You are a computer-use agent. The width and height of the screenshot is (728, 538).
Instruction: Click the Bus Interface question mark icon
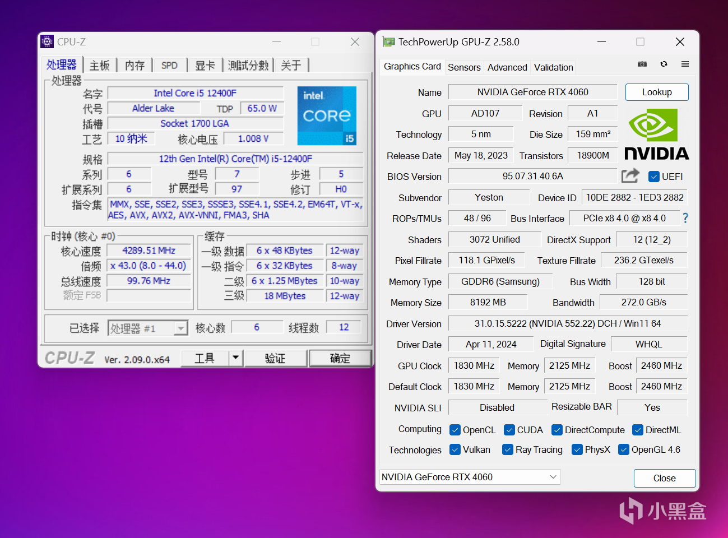click(x=685, y=218)
